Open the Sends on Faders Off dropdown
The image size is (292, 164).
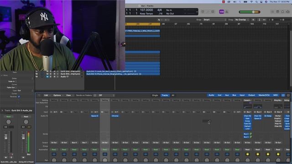[x=106, y=95]
